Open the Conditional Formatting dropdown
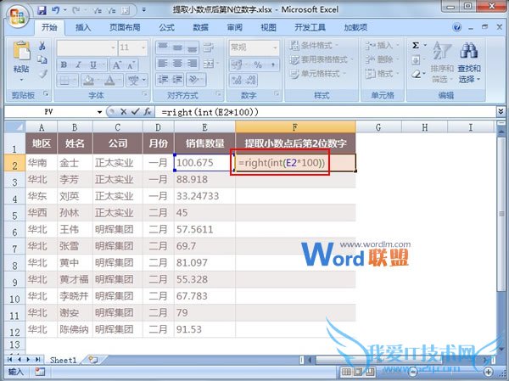Screen dimensions: 509x381 tap(314, 46)
